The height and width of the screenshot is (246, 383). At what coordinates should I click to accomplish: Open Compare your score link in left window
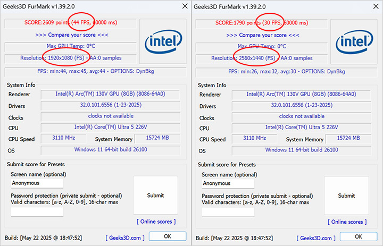pos(72,35)
